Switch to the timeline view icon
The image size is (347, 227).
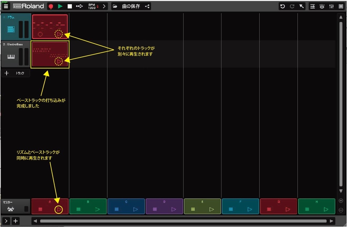click(313, 6)
